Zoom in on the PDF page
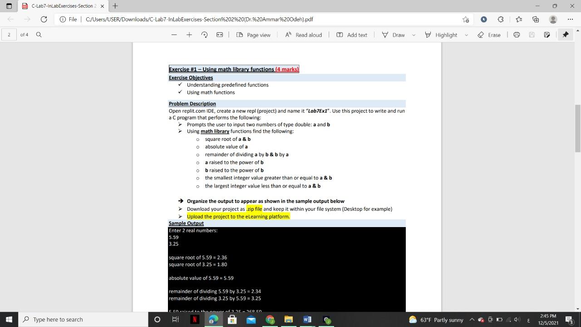Viewport: 581px width, 327px height. pyautogui.click(x=190, y=35)
